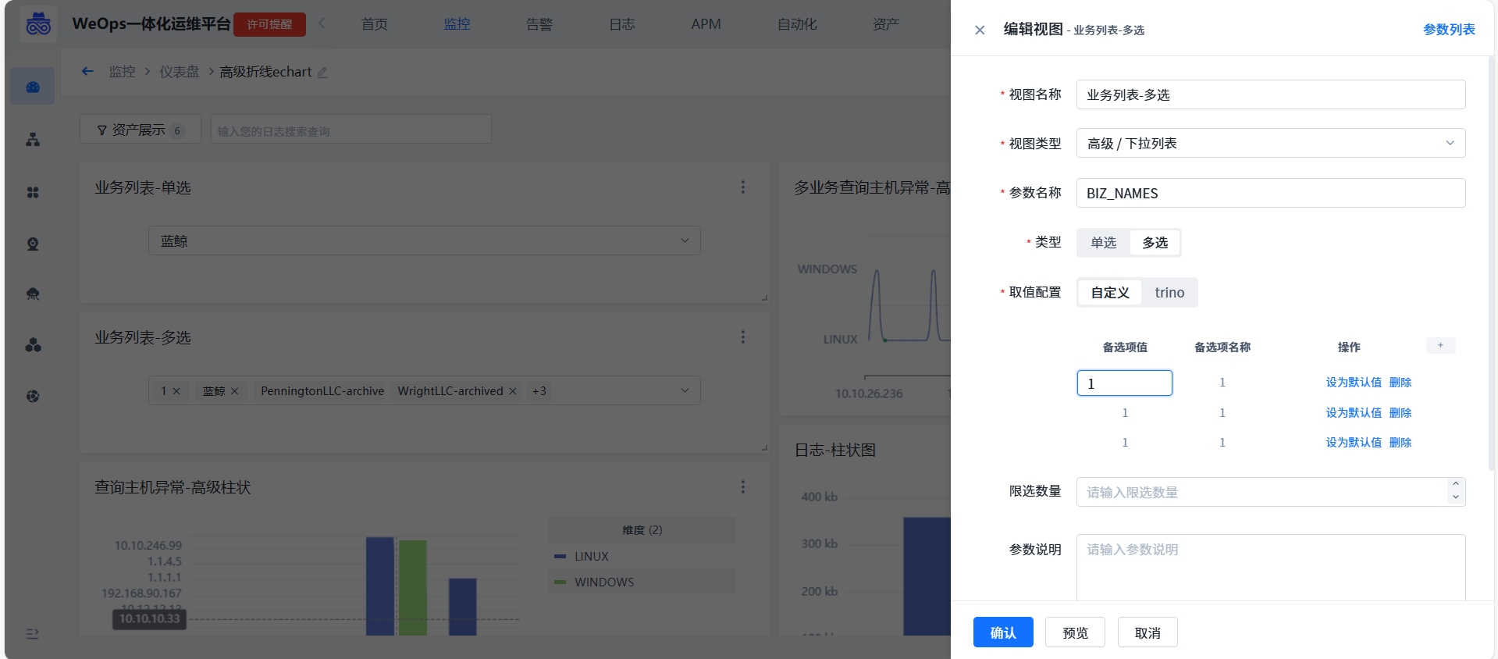Click the plus icon to add option row
The width and height of the screenshot is (1498, 659).
pyautogui.click(x=1440, y=346)
